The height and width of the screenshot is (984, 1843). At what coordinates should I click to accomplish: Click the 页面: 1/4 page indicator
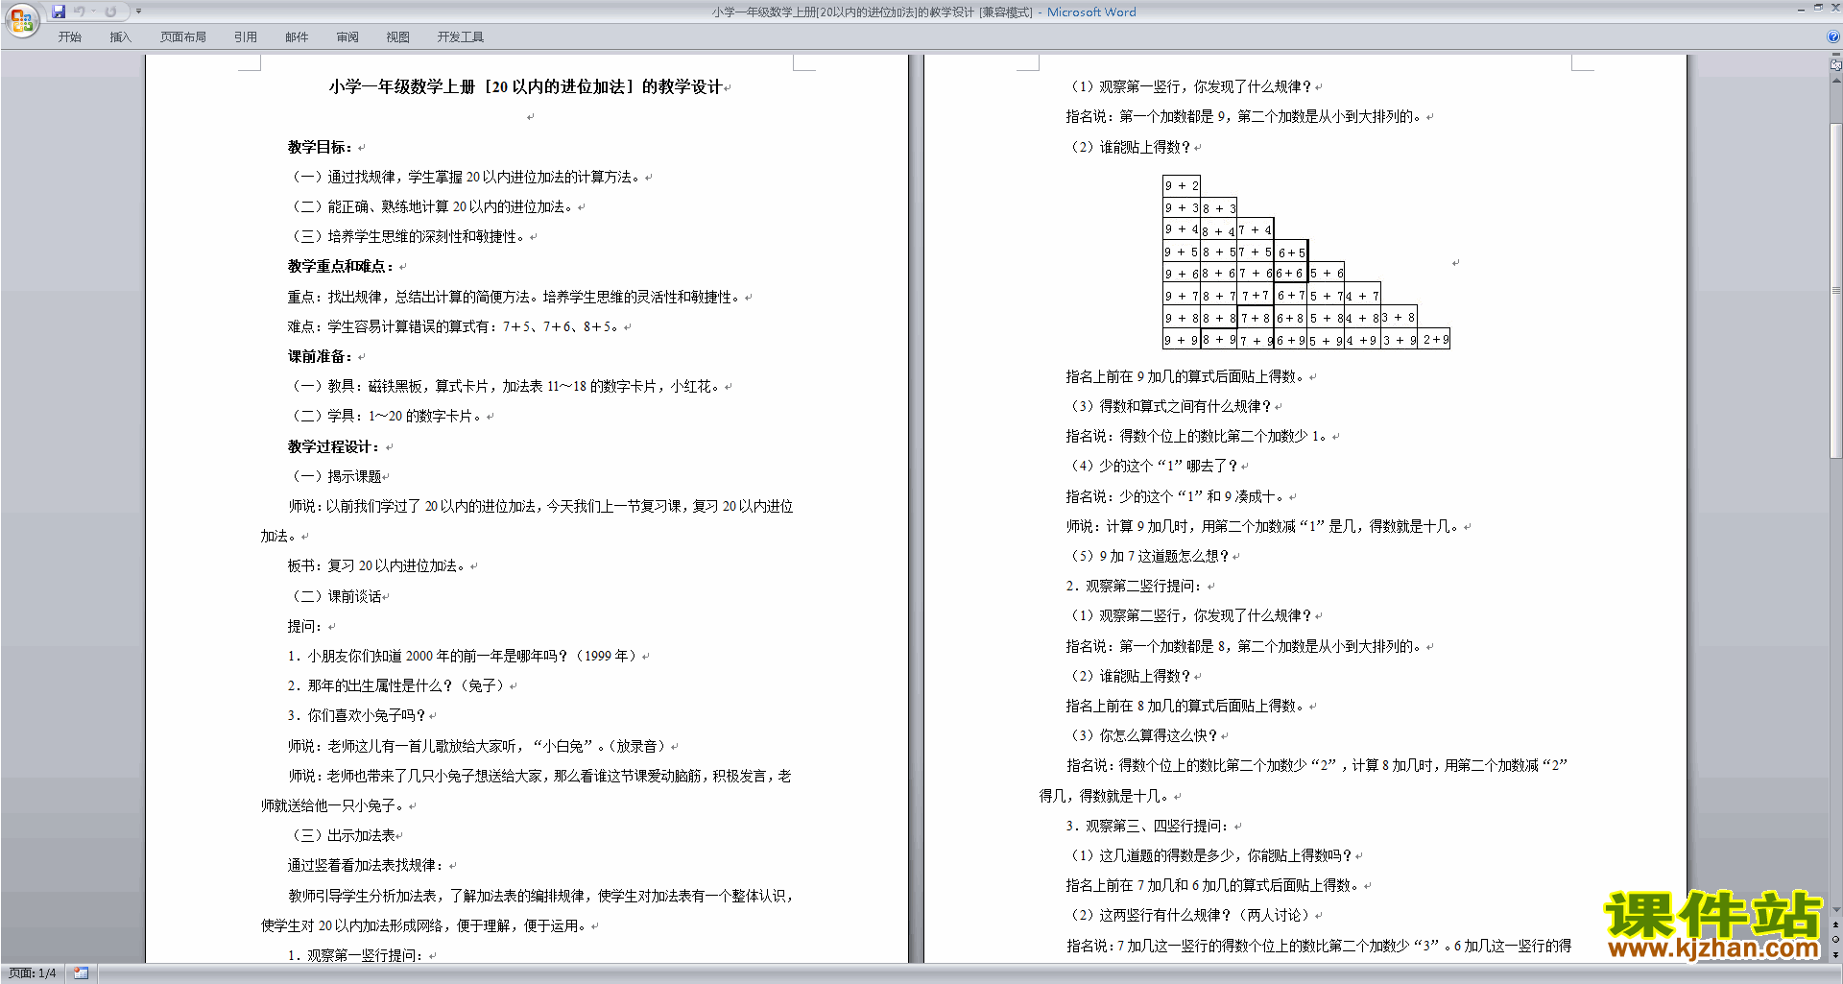33,973
